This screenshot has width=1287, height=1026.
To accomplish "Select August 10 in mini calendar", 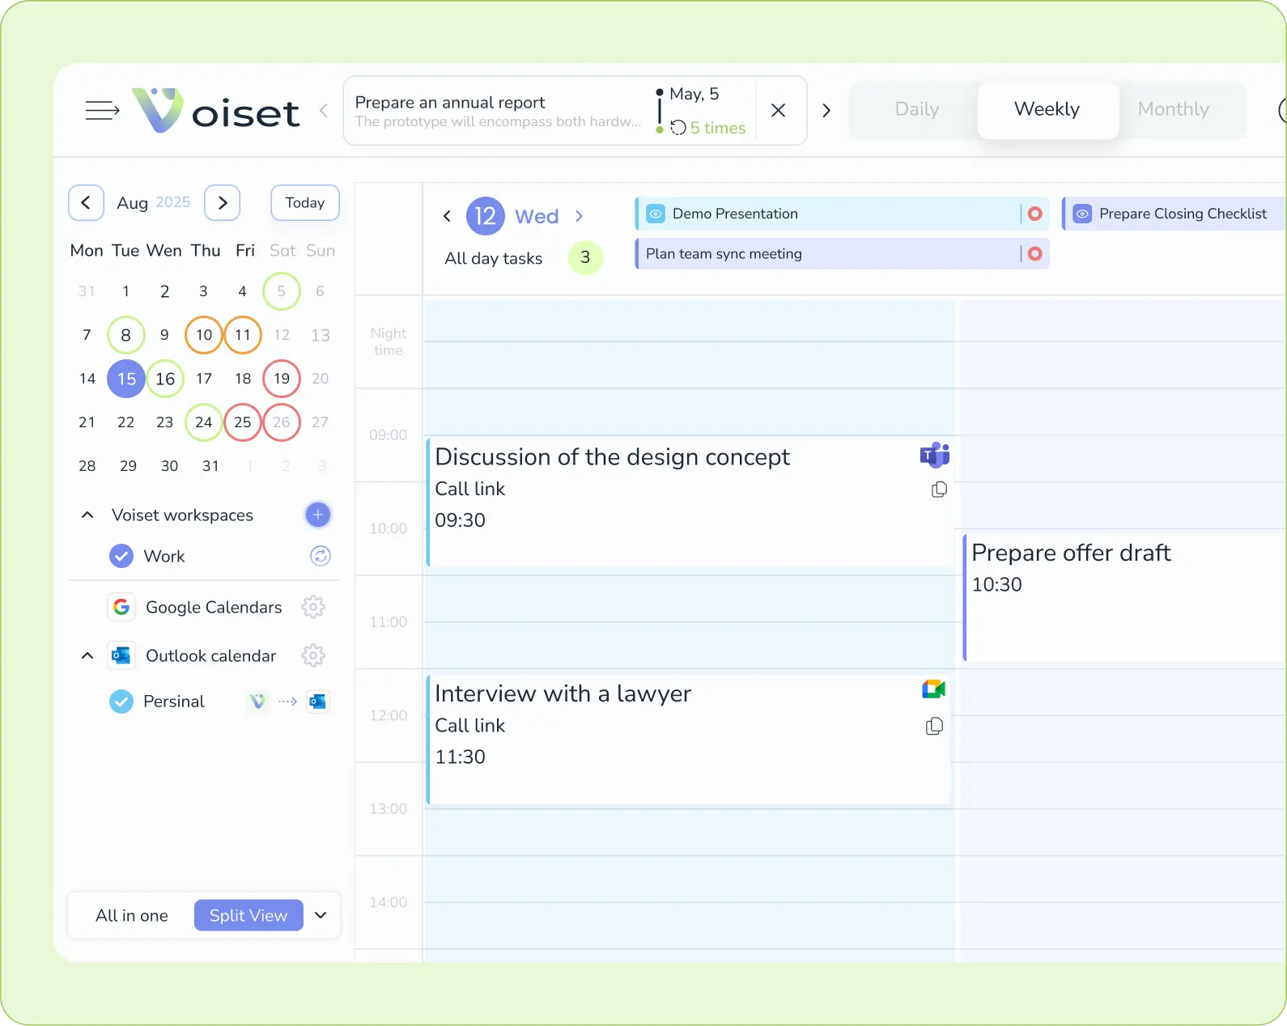I will tap(204, 335).
